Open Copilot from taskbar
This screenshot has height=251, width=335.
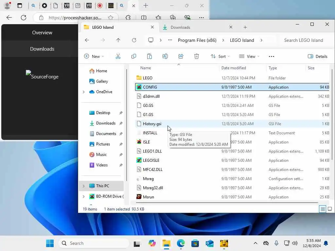tap(152, 243)
